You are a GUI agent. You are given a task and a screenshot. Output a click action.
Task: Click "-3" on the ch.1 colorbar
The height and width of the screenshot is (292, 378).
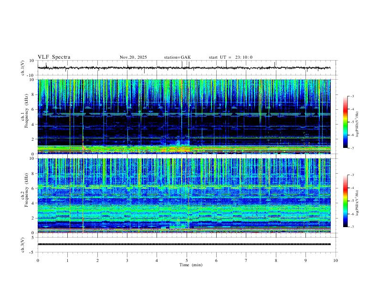352,96
